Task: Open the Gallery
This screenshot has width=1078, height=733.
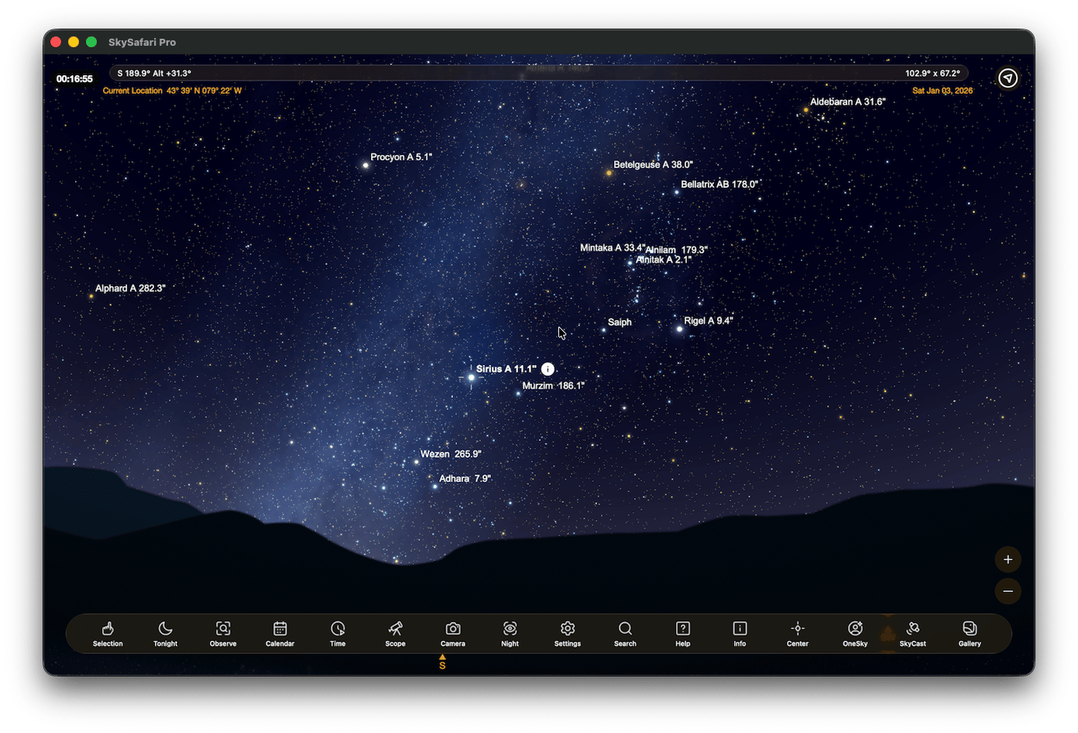Action: [970, 633]
